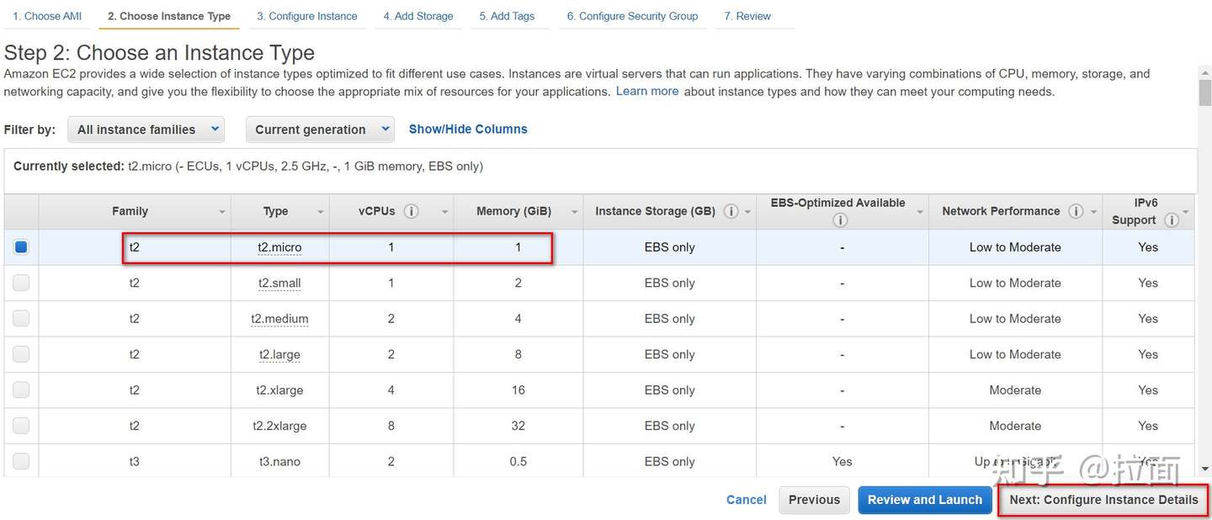1212x520 pixels.
Task: Click the Family column sort arrow
Action: click(x=222, y=212)
